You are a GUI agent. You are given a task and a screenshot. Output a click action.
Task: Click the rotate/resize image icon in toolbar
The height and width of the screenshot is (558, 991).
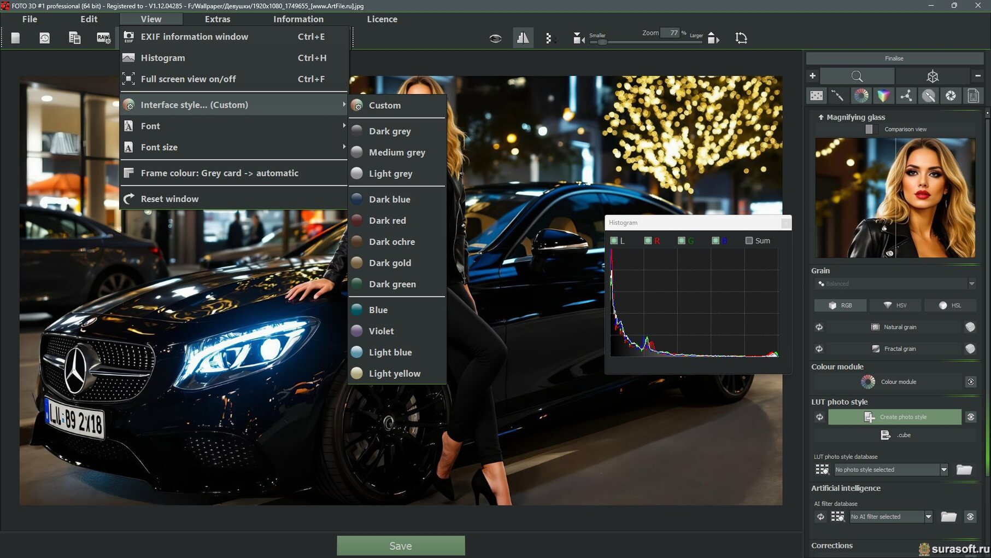[741, 38]
